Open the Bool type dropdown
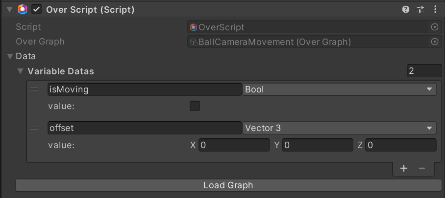The height and width of the screenshot is (198, 445). coord(339,89)
